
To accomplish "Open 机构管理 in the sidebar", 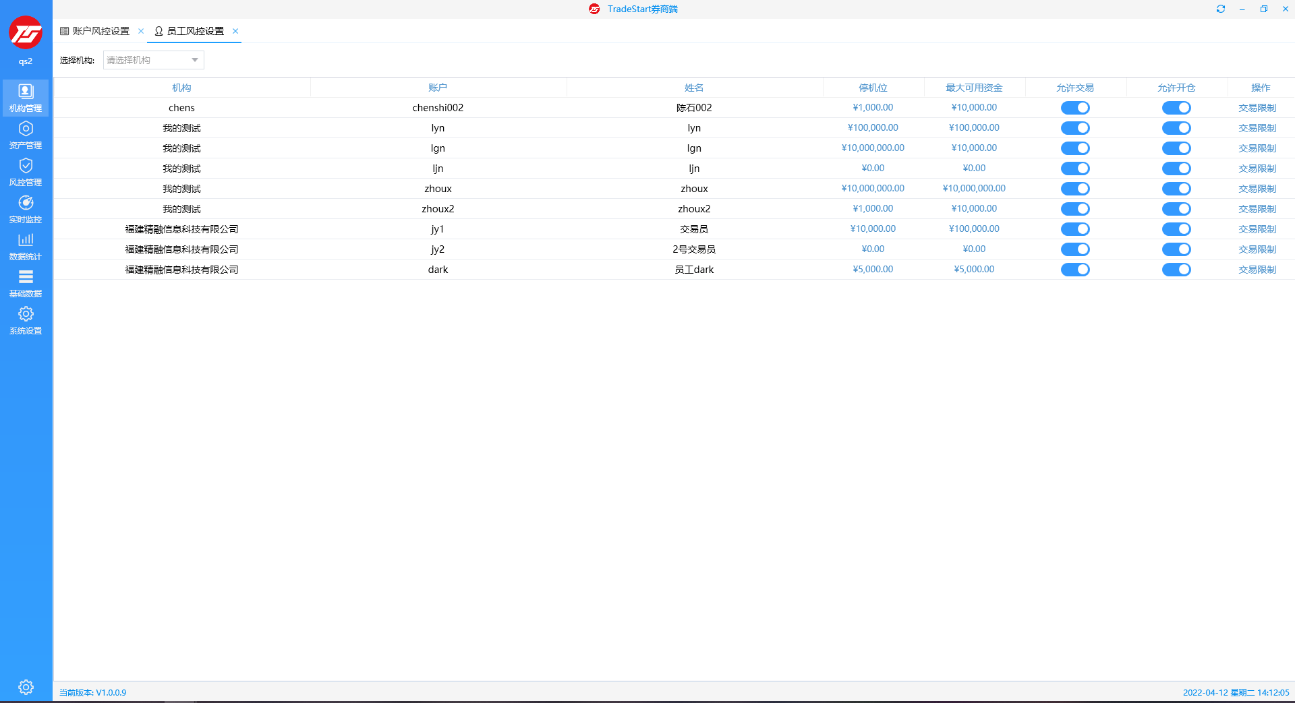I will (x=26, y=98).
